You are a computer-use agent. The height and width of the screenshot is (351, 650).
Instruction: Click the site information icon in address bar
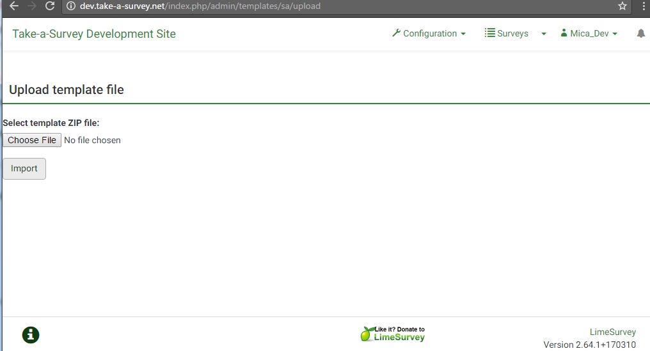click(71, 6)
